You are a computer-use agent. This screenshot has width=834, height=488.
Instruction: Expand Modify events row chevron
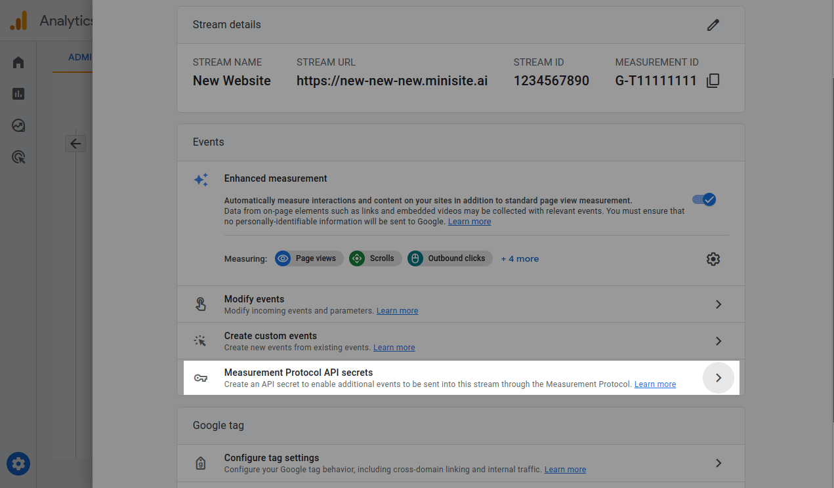click(719, 304)
